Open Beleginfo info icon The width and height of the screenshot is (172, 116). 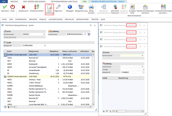click(70, 7)
